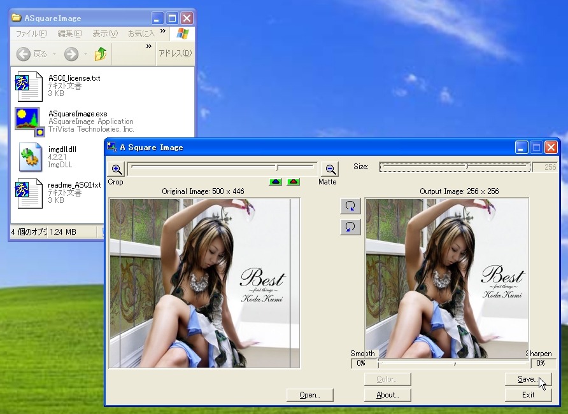This screenshot has width=568, height=414.
Task: Click the blue triangle matte button
Action: click(x=276, y=182)
